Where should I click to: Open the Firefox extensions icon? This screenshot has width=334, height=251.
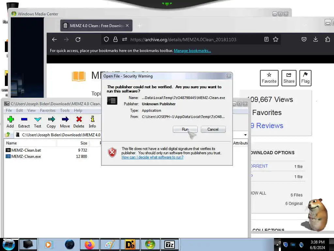pyautogui.click(x=327, y=39)
